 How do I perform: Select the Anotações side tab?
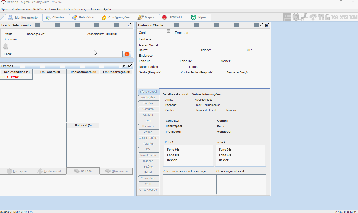click(148, 97)
